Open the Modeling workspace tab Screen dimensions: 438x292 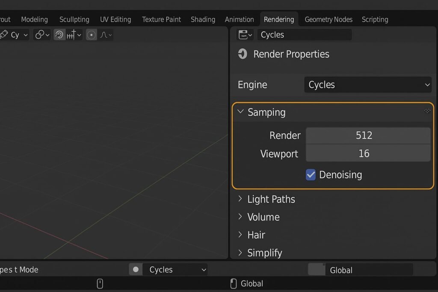[35, 19]
